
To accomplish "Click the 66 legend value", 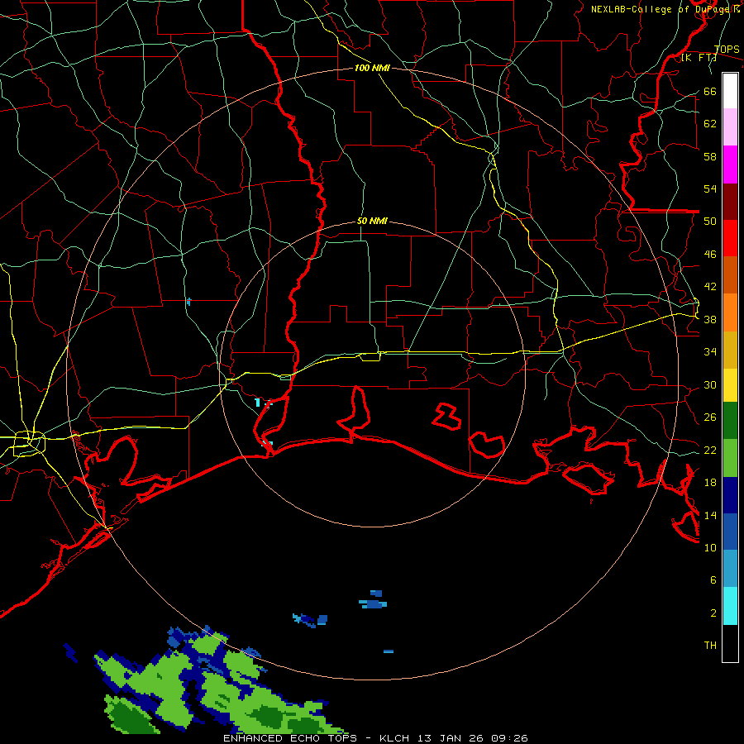I will pos(710,92).
